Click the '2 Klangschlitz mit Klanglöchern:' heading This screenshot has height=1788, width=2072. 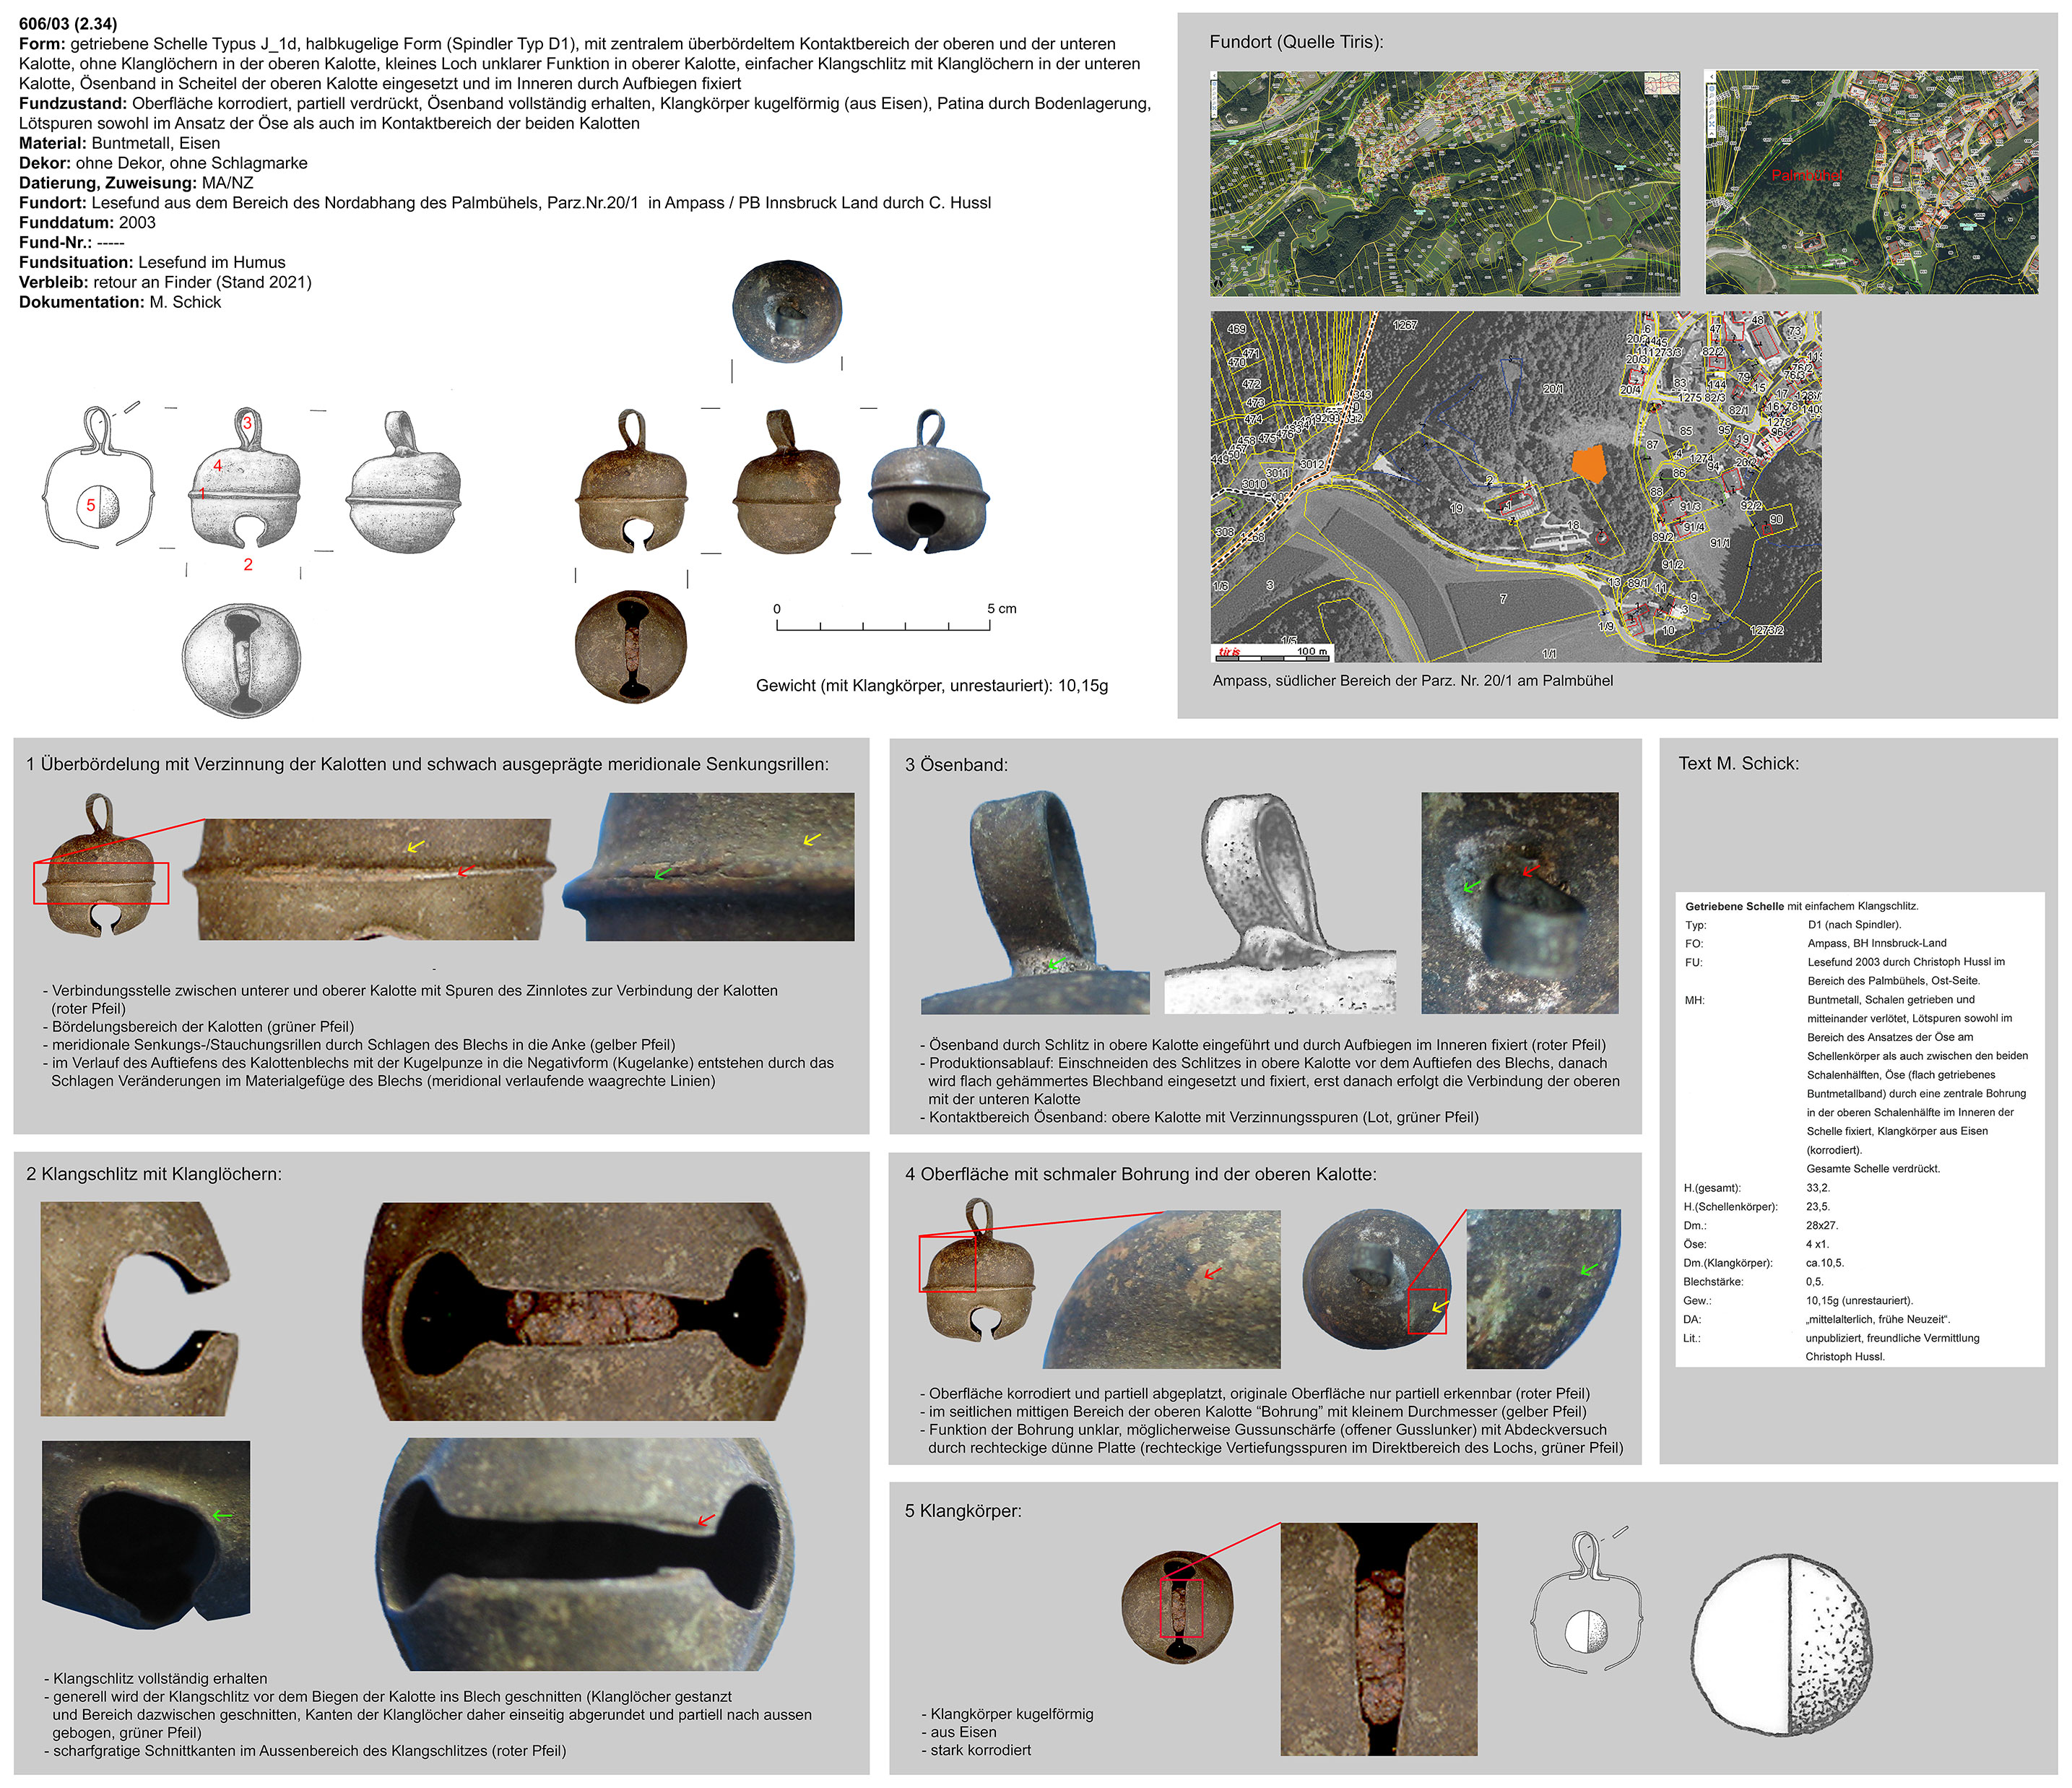click(154, 1174)
